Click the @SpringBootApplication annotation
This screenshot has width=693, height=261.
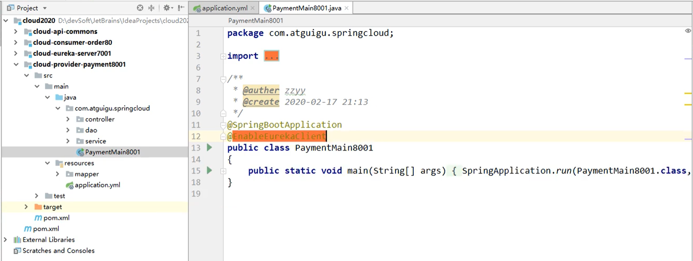click(x=284, y=125)
